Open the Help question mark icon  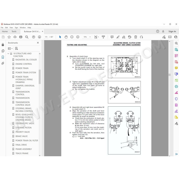158,31
